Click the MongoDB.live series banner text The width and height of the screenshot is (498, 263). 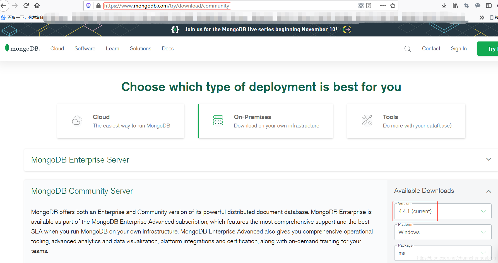261,30
